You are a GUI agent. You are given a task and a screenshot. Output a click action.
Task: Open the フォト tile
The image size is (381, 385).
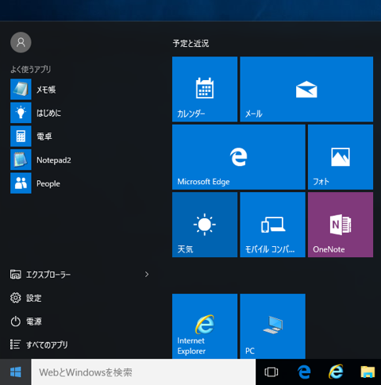click(341, 157)
